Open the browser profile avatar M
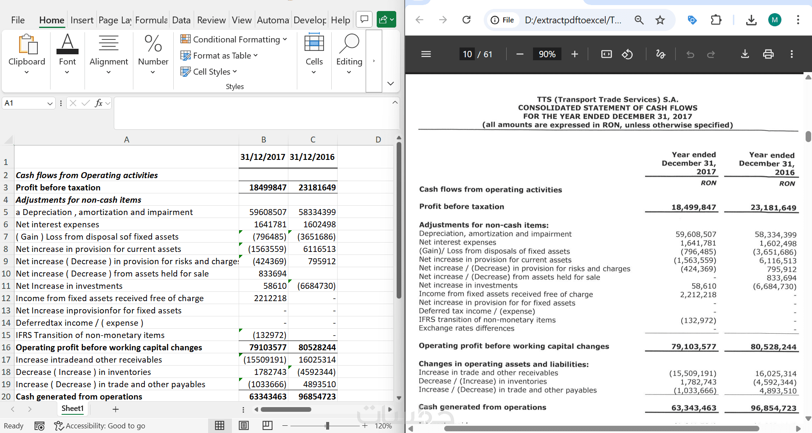 click(x=775, y=20)
